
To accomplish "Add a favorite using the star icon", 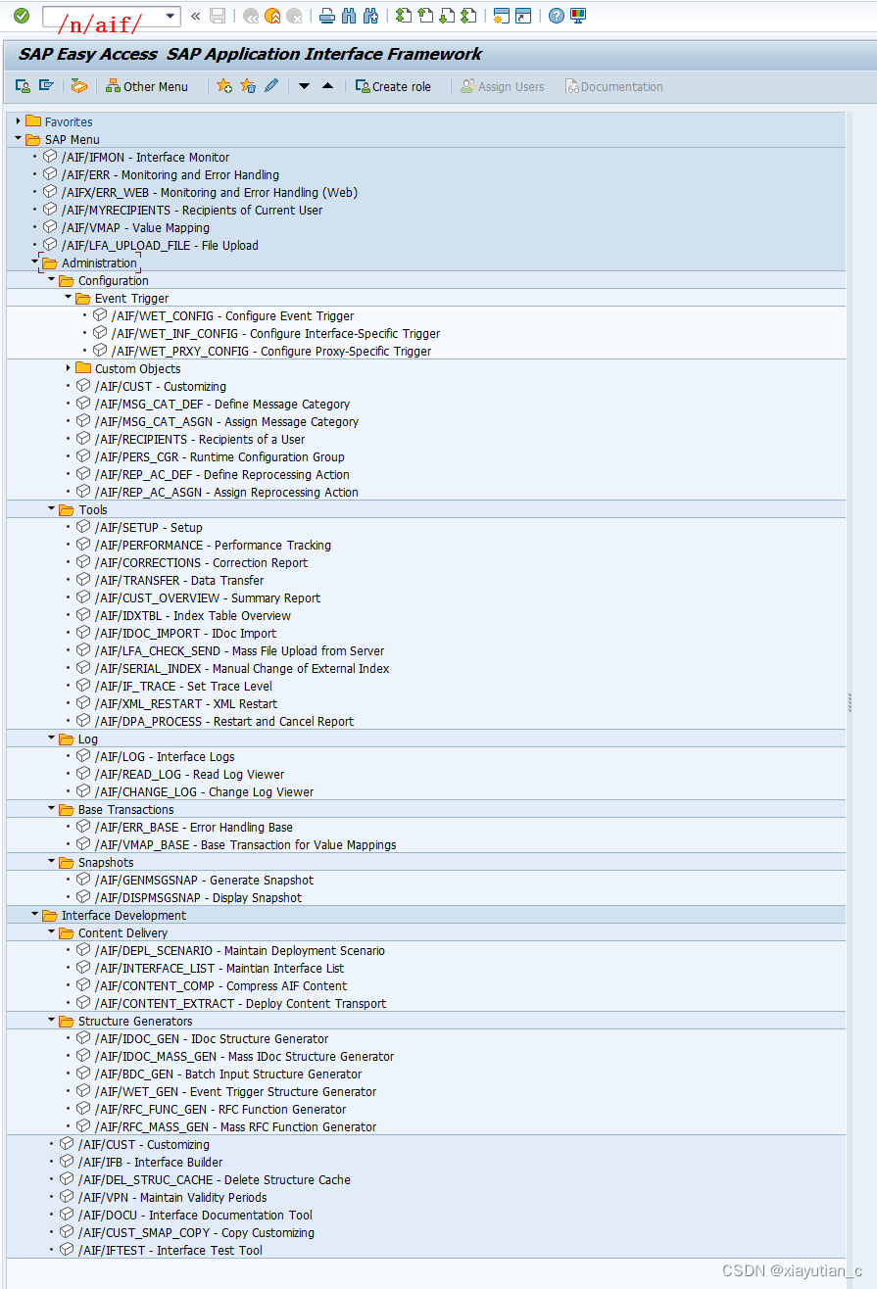I will (224, 86).
